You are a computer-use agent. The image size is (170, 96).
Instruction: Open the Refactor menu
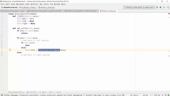point(34,4)
